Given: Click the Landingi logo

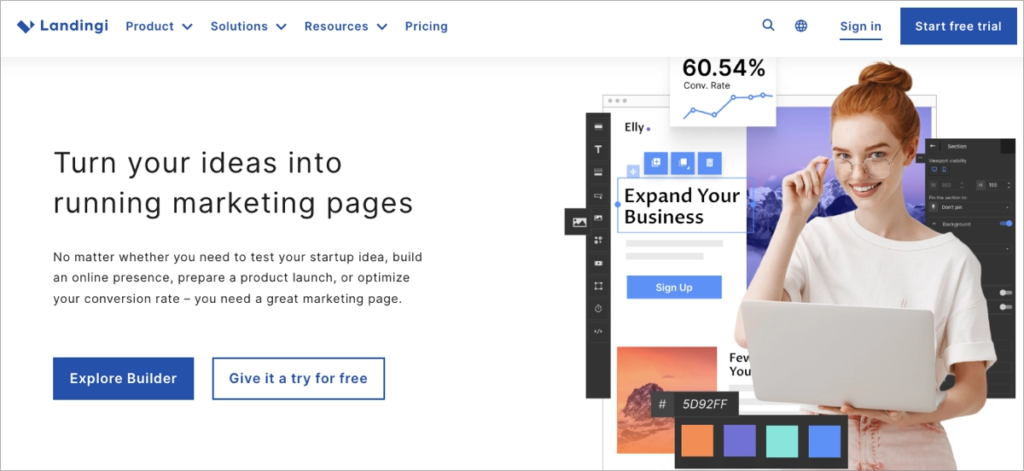Looking at the screenshot, I should (62, 26).
